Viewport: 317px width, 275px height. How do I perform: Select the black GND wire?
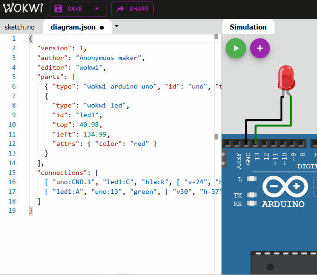point(264,120)
